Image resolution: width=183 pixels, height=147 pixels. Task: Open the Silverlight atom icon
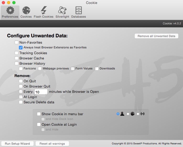[x=62, y=11]
